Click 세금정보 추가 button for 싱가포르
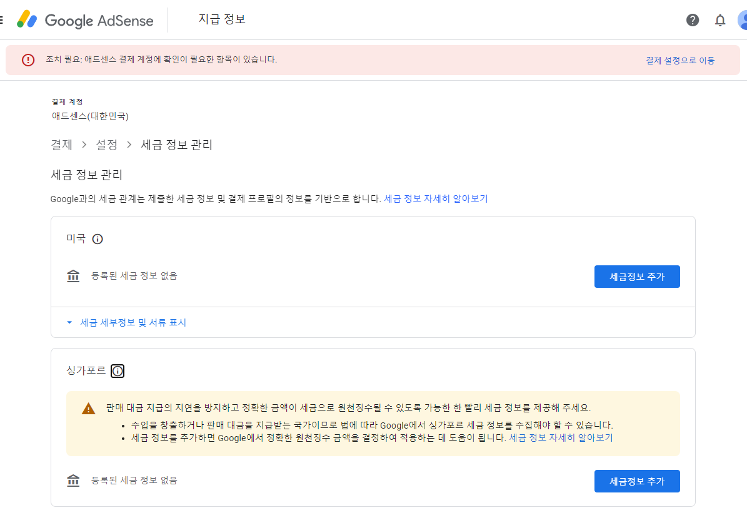This screenshot has height=525, width=747. coord(637,481)
